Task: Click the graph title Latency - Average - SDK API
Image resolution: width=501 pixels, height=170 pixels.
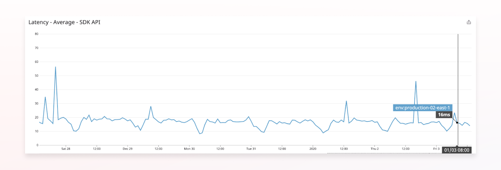Action: 65,22
